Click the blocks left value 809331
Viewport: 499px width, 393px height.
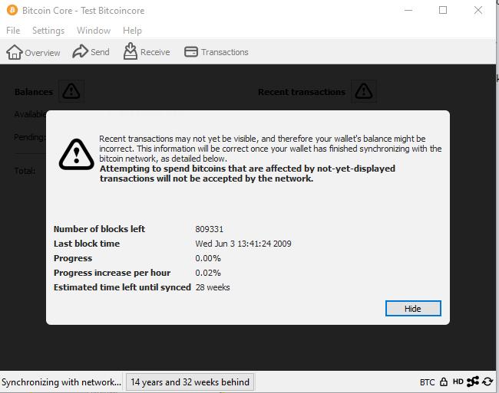[x=209, y=229]
